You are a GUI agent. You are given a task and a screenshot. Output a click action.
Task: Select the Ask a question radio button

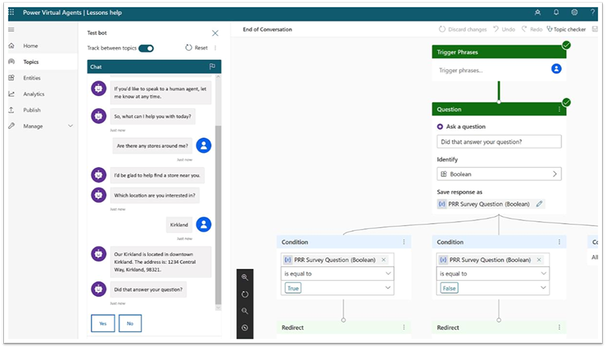click(440, 127)
